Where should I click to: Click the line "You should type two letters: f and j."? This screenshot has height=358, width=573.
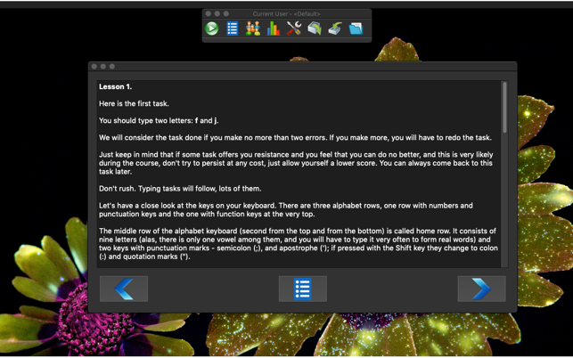(x=159, y=120)
